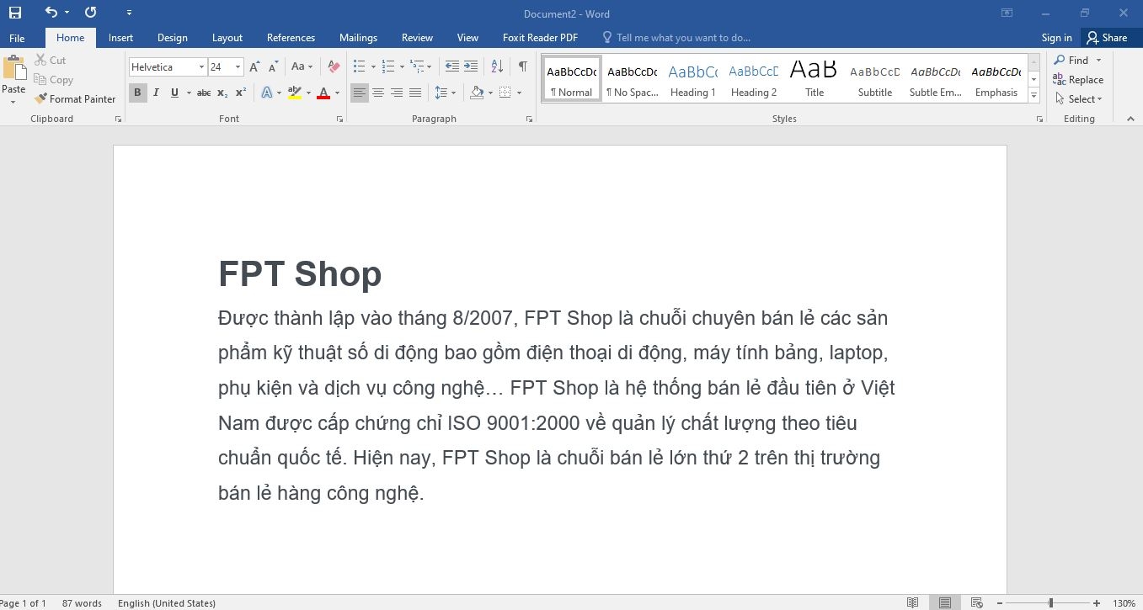
Task: Open the Foxit Reader PDF tab
Action: click(539, 37)
